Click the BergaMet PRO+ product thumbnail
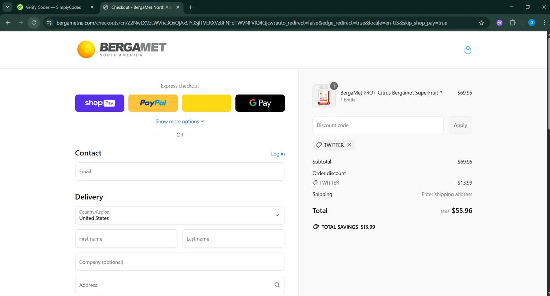The height and width of the screenshot is (296, 550). coord(324,96)
